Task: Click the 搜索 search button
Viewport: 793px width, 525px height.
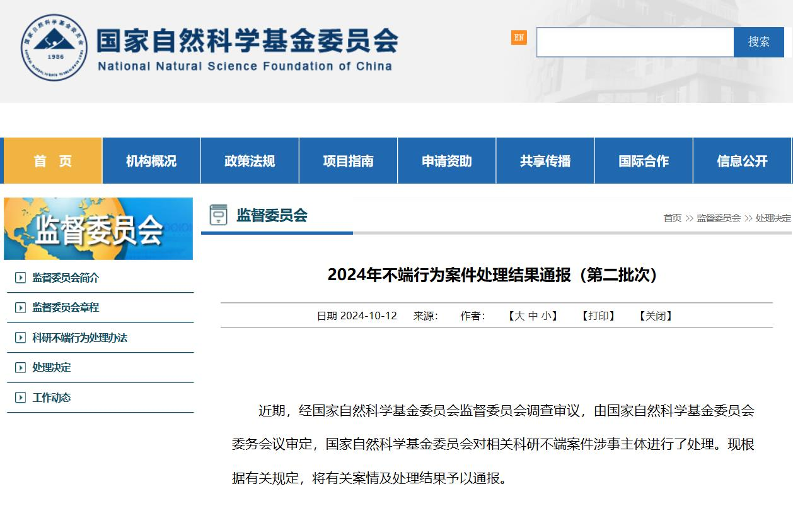Action: 759,42
